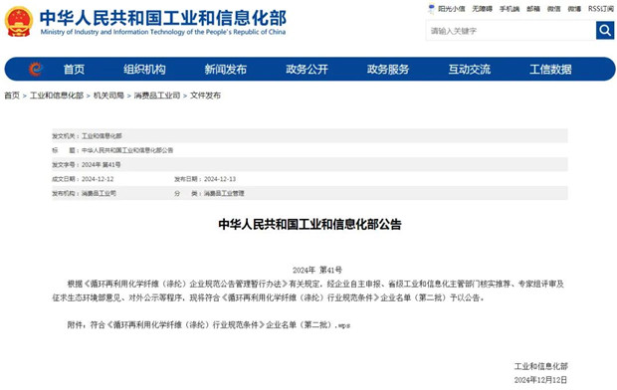Open the 阳光小信 assistant icon
This screenshot has height=390, width=617.
tap(432, 9)
